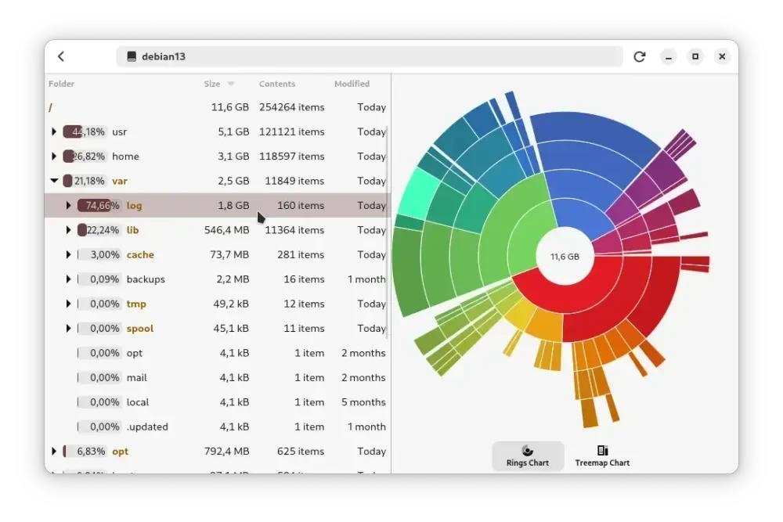Switch to the Treemap Chart view
783x522 pixels.
point(601,455)
